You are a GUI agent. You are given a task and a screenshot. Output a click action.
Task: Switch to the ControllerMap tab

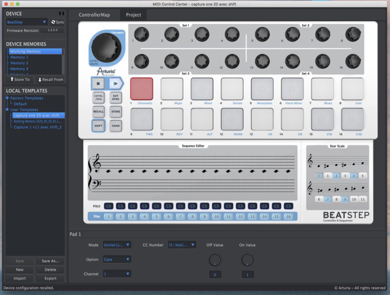(x=94, y=15)
